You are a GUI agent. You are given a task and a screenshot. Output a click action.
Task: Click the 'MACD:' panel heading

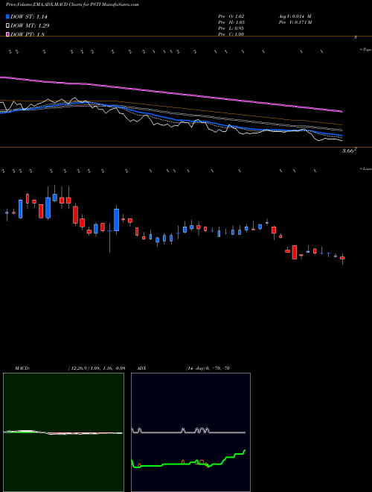[22, 368]
